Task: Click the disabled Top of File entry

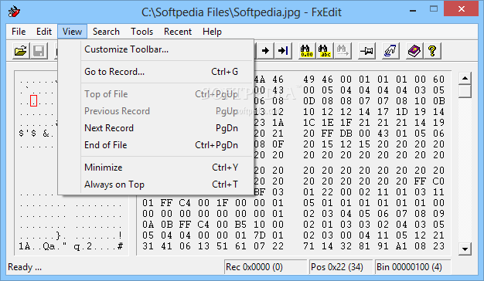Action: click(155, 94)
